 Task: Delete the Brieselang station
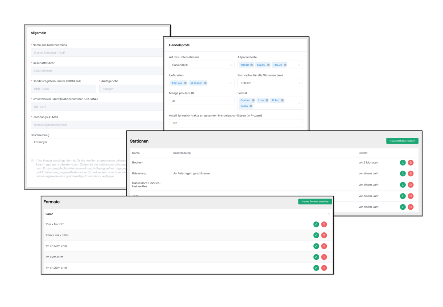click(x=411, y=173)
